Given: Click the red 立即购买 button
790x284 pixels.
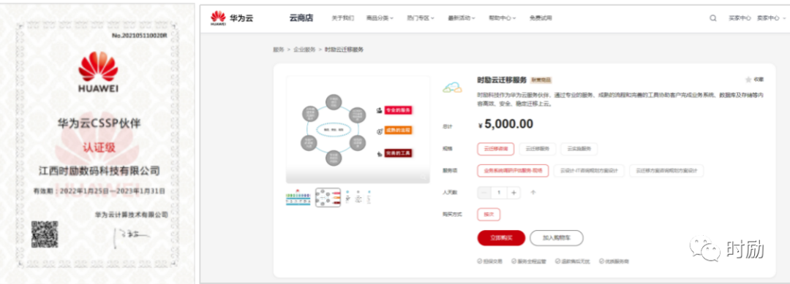Looking at the screenshot, I should 501,238.
